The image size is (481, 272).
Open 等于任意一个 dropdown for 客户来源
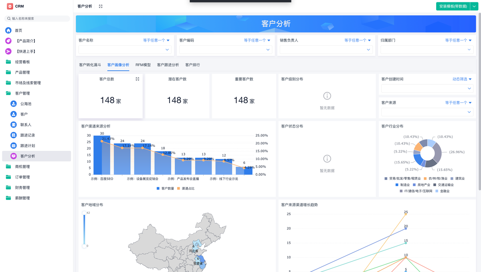coord(458,103)
